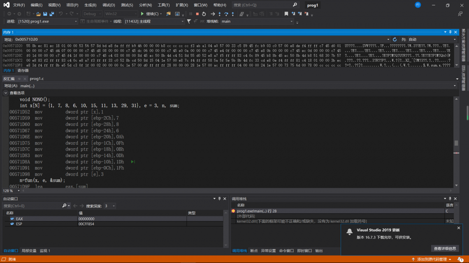Image resolution: width=469 pixels, height=263 pixels.
Task: Switch to the 监视 1 tab
Action: (45, 251)
